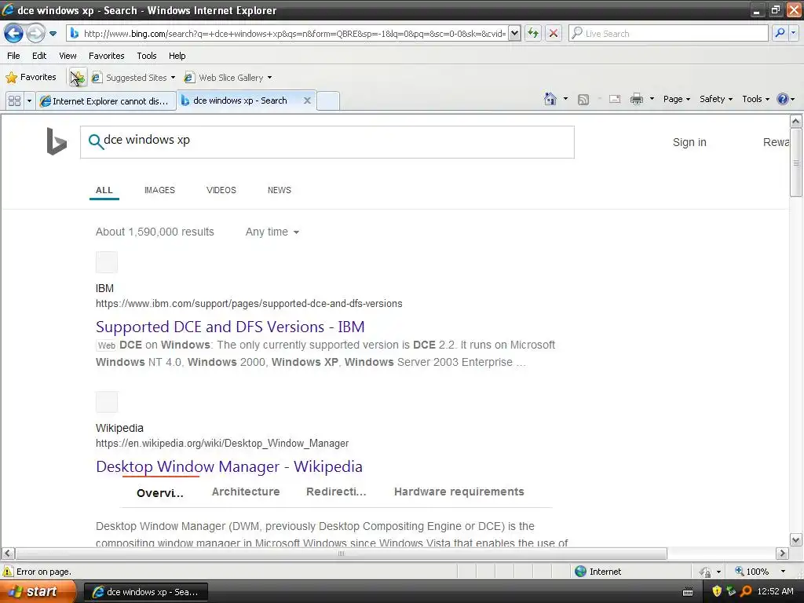Click the dce windows xp taskbar button
The height and width of the screenshot is (603, 804).
coord(145,592)
